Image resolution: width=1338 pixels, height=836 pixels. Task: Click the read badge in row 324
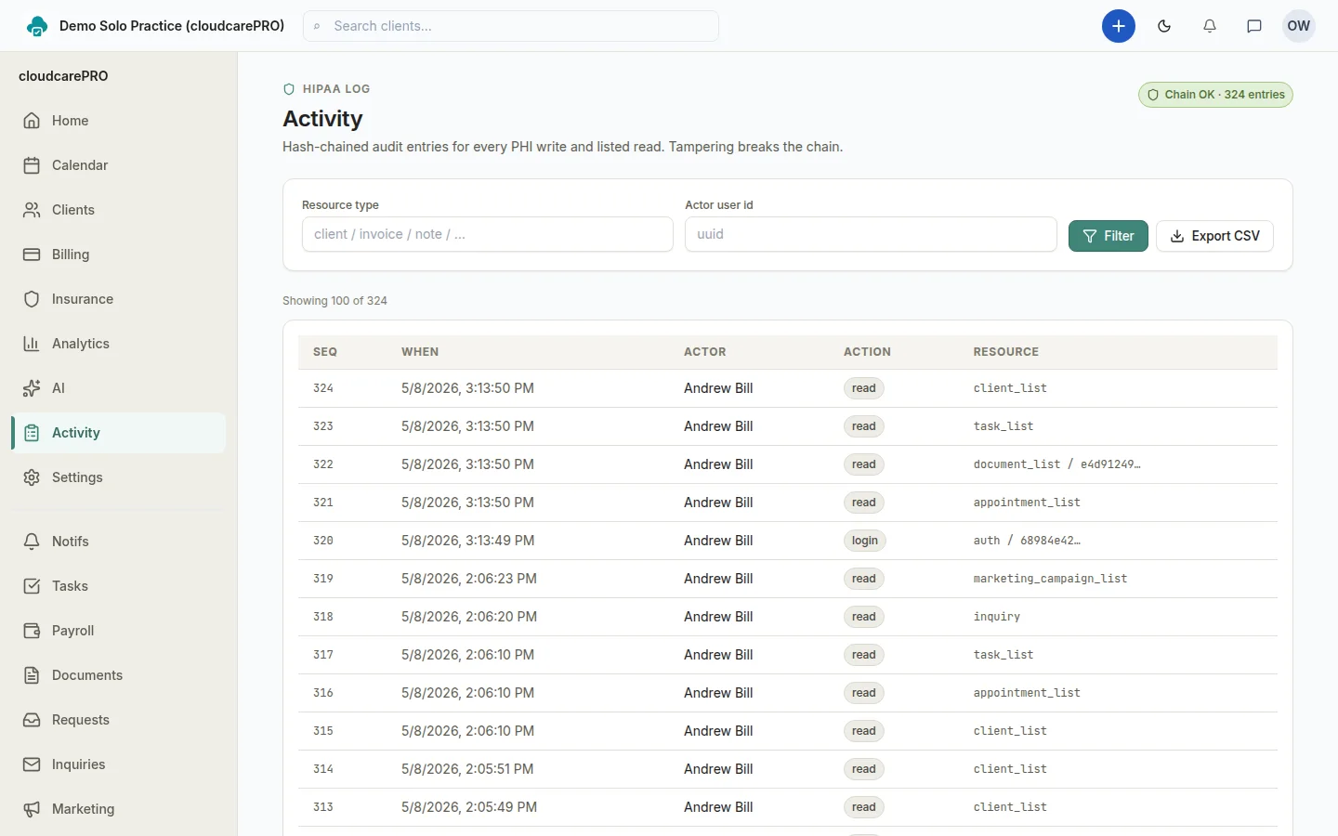point(864,388)
